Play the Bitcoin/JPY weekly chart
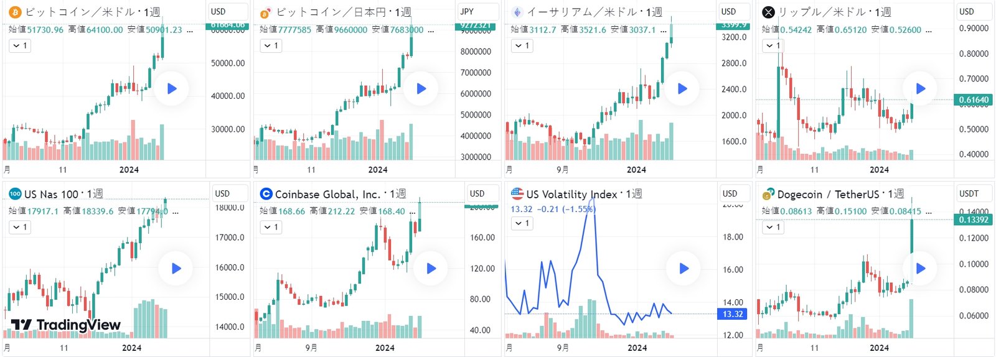The height and width of the screenshot is (357, 996). click(x=421, y=89)
